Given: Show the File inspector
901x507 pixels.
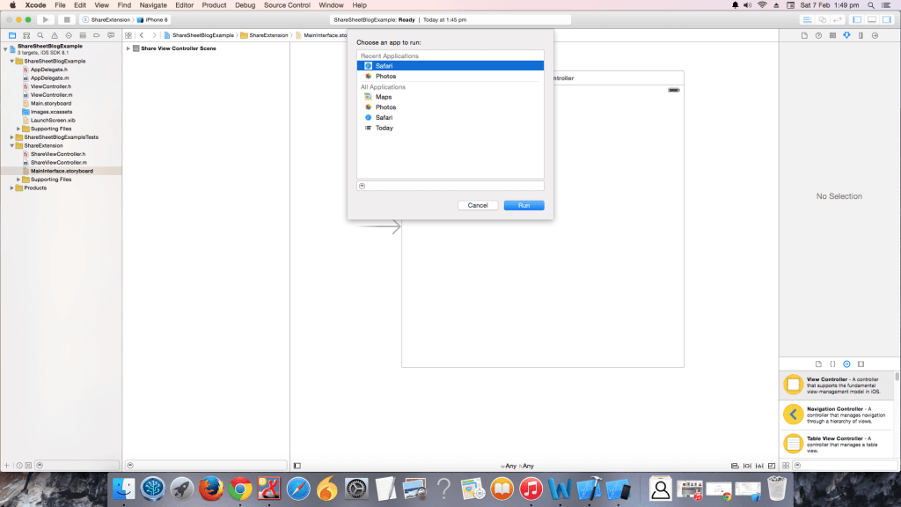Looking at the screenshot, I should coord(804,35).
